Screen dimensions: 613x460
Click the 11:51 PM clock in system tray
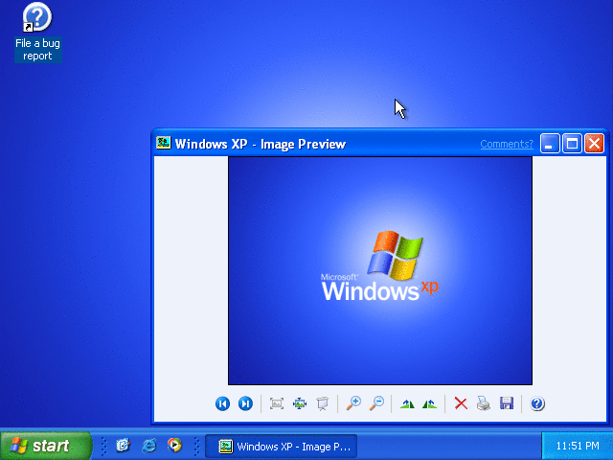point(578,446)
